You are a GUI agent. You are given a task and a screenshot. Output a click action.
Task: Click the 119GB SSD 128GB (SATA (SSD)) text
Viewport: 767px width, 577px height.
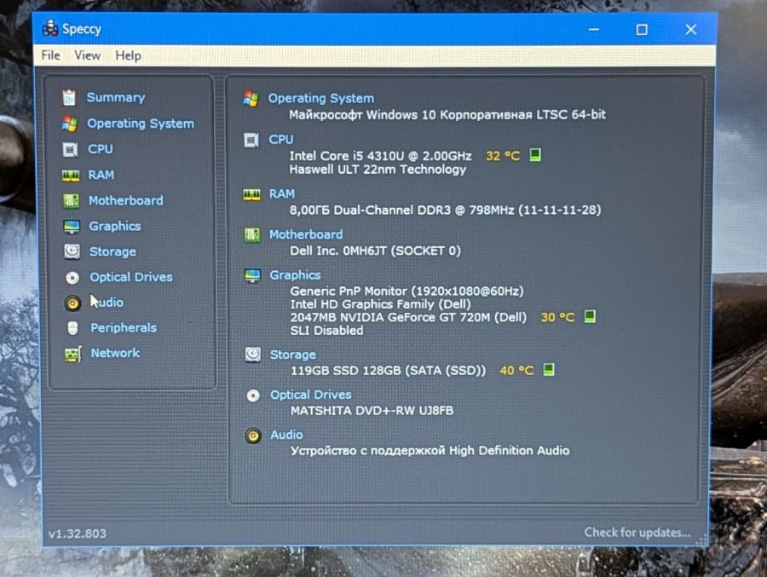pos(389,371)
